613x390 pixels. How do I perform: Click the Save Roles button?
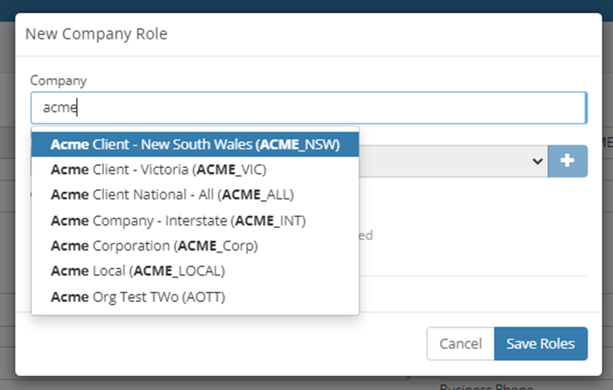tap(540, 343)
